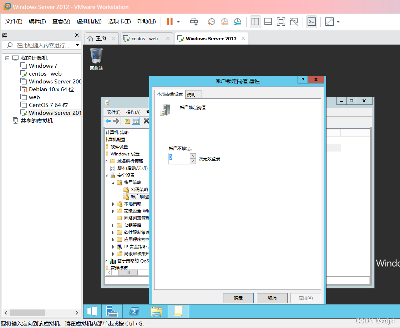
Task: Click the tree horizontal scrollbar thumb
Action: 128,273
